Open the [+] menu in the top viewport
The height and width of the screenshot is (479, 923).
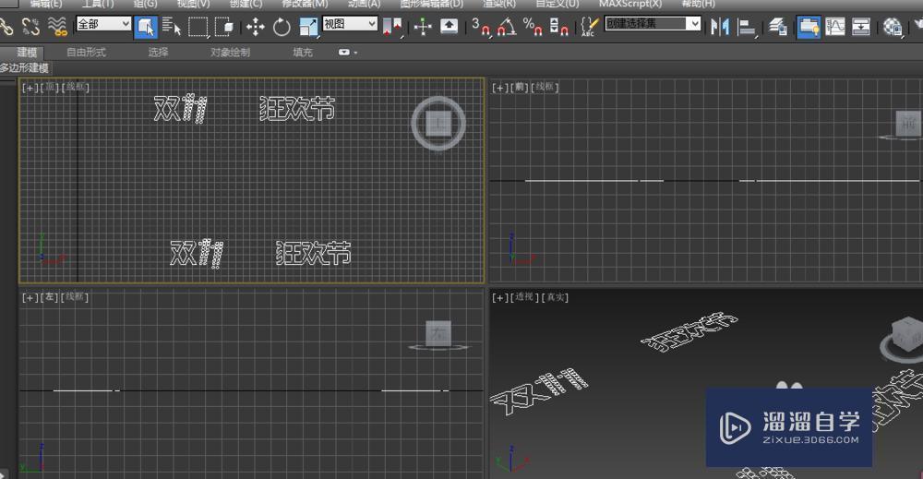30,88
